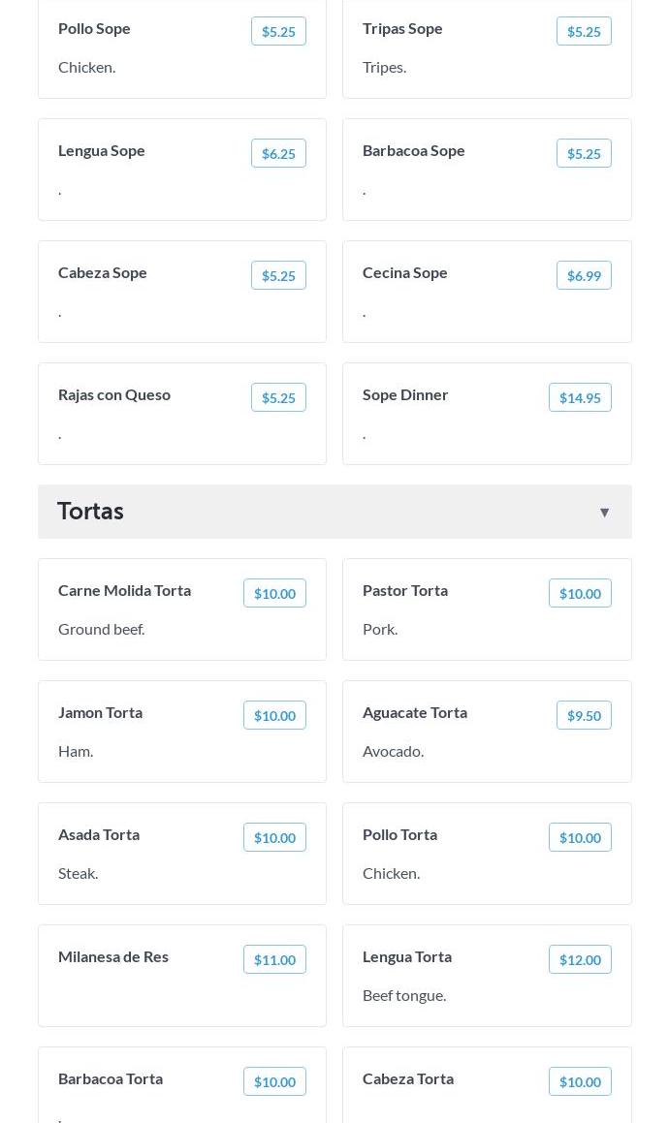This screenshot has width=669, height=1123.
Task: Open the Asada Torta card
Action: point(182,854)
